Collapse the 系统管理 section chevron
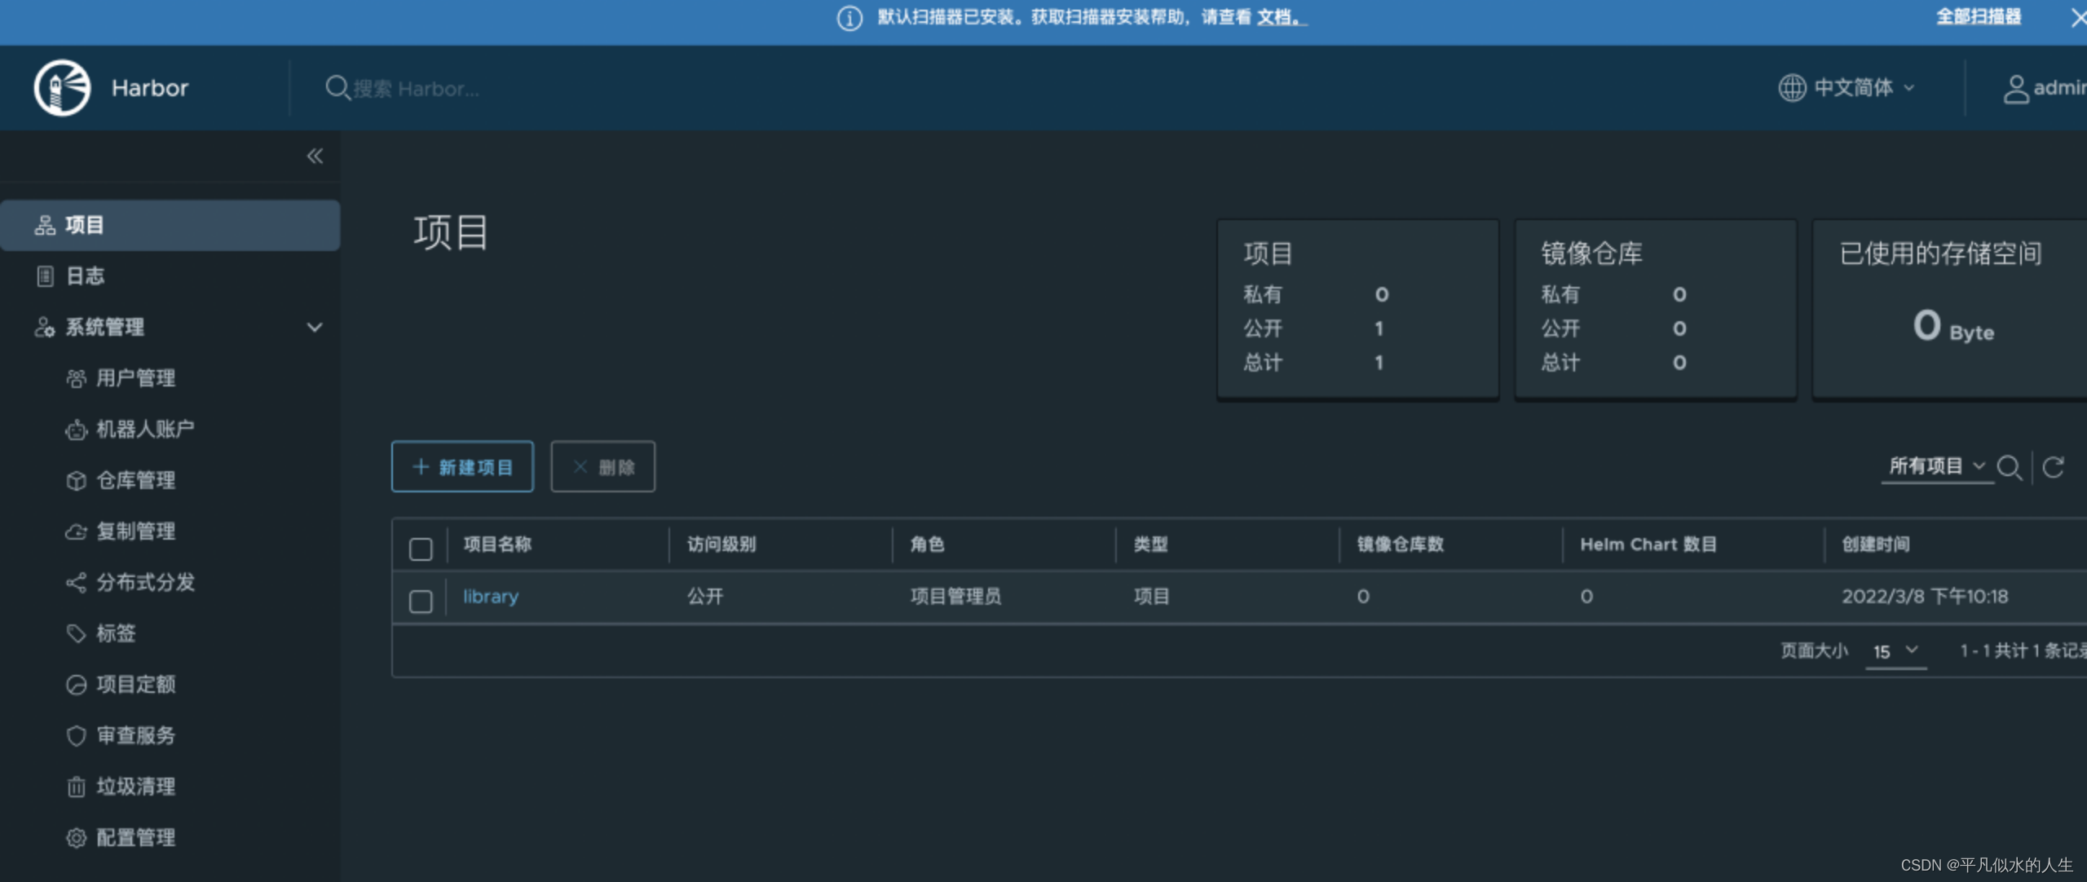 (315, 327)
